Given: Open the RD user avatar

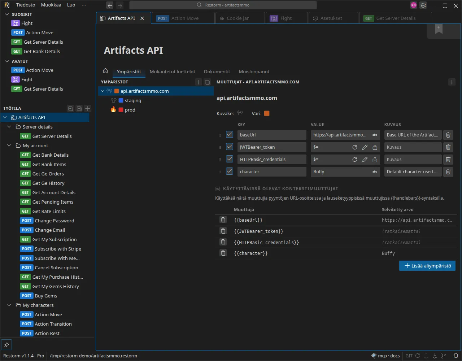Looking at the screenshot, I should tap(414, 5).
